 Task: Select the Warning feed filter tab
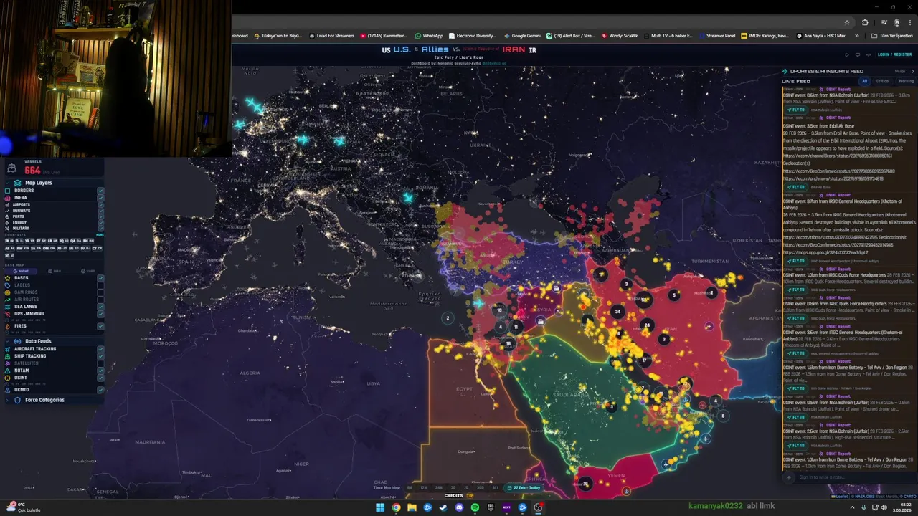coord(906,81)
